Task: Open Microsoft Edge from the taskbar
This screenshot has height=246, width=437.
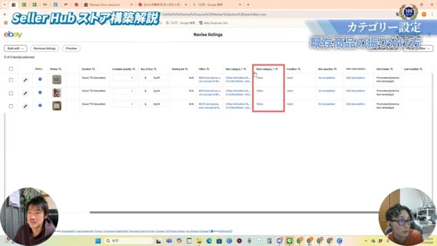Action: point(209,241)
